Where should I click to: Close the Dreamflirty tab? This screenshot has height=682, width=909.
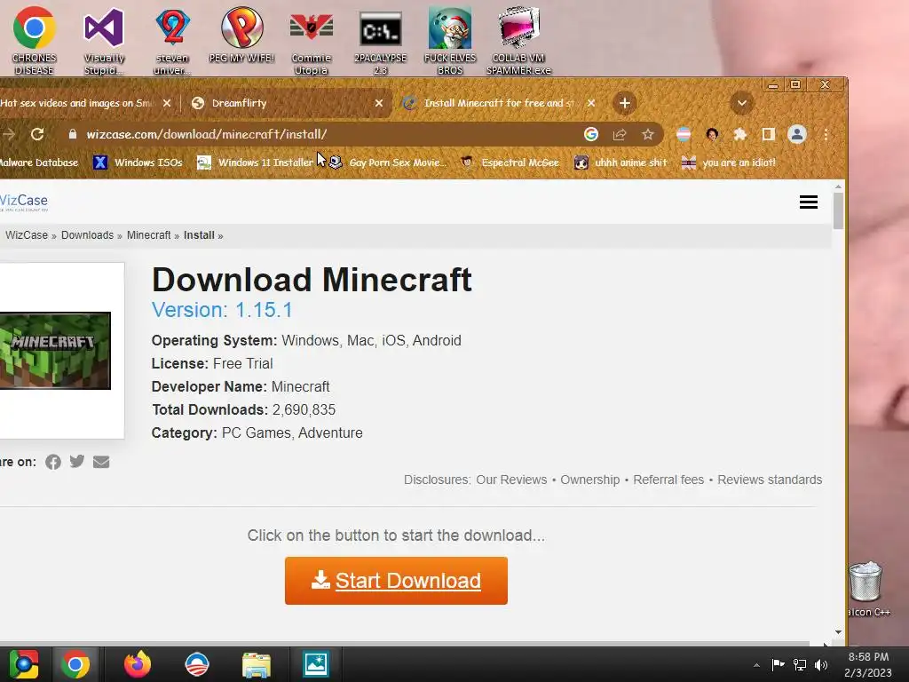point(378,103)
